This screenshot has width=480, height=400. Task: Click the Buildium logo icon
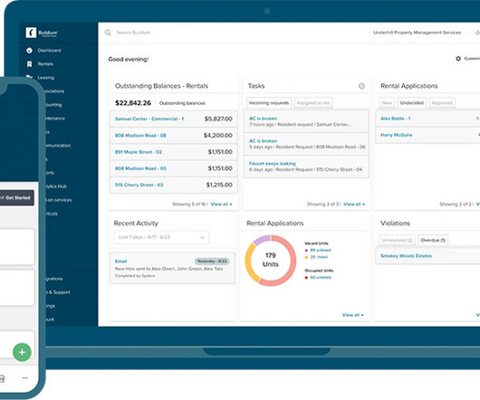[x=31, y=33]
